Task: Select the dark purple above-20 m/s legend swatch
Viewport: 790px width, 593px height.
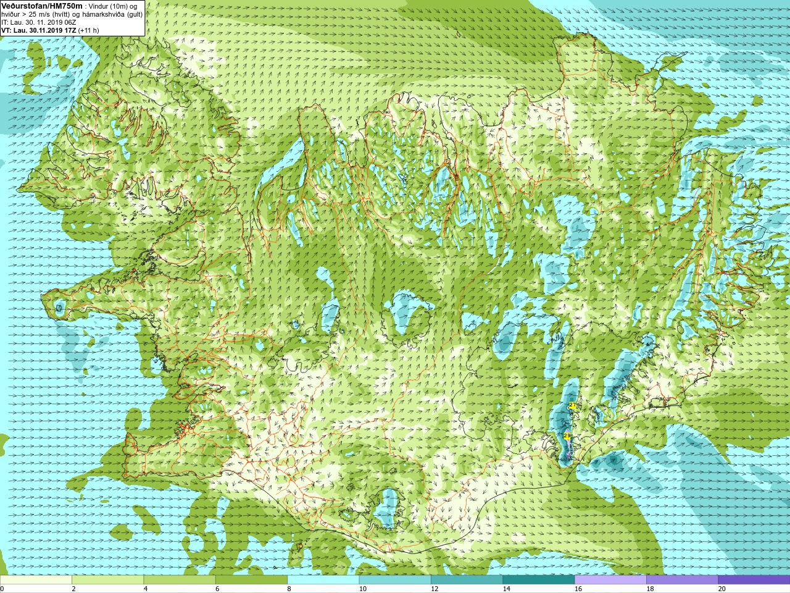Action: pos(754,580)
